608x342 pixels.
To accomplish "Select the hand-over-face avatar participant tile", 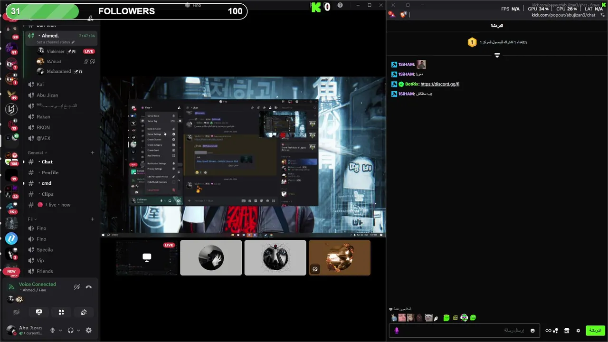I will [211, 257].
